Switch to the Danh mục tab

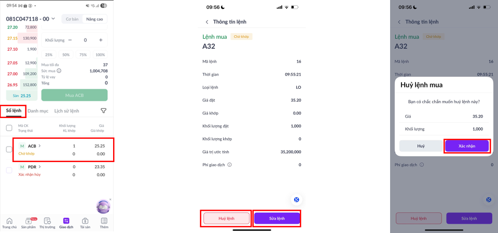coord(37,111)
